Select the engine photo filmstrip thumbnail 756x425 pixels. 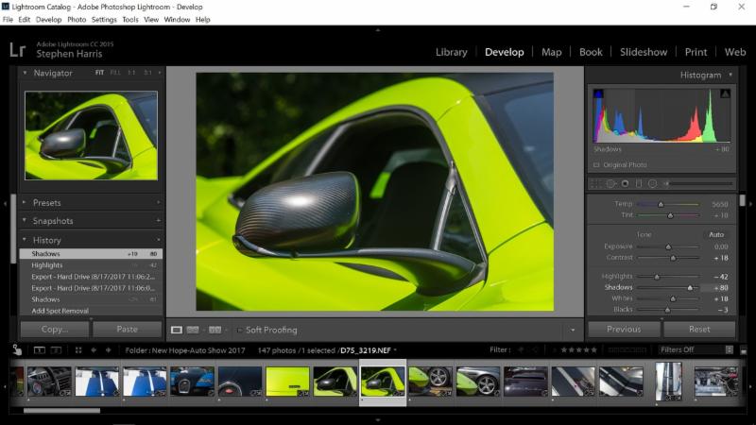click(x=716, y=382)
